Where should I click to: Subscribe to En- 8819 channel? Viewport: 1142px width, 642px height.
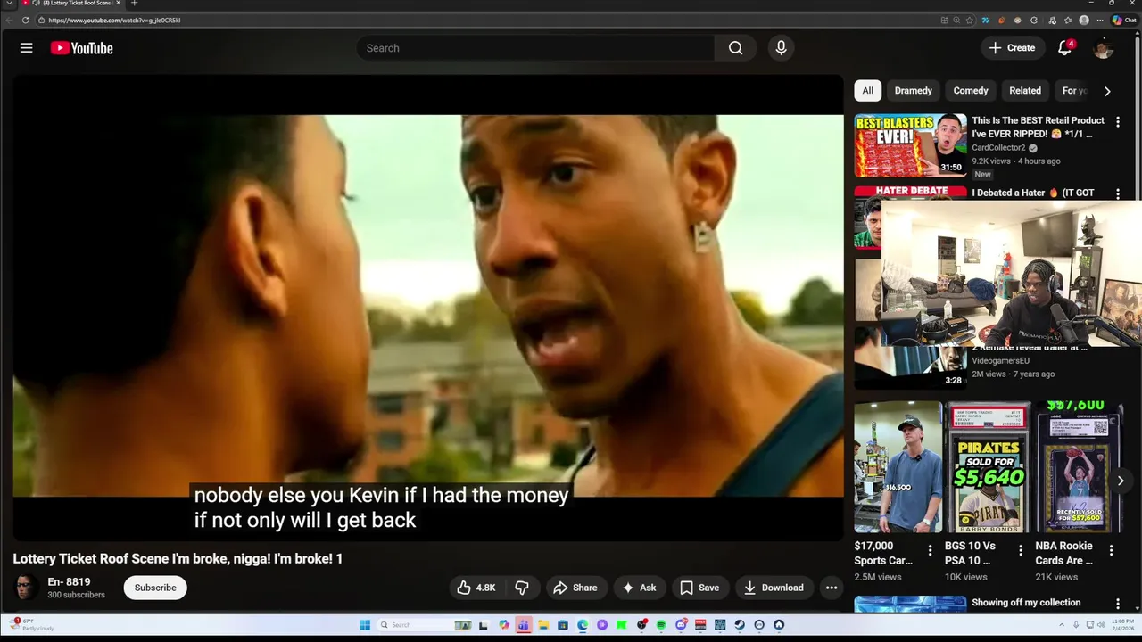point(155,588)
